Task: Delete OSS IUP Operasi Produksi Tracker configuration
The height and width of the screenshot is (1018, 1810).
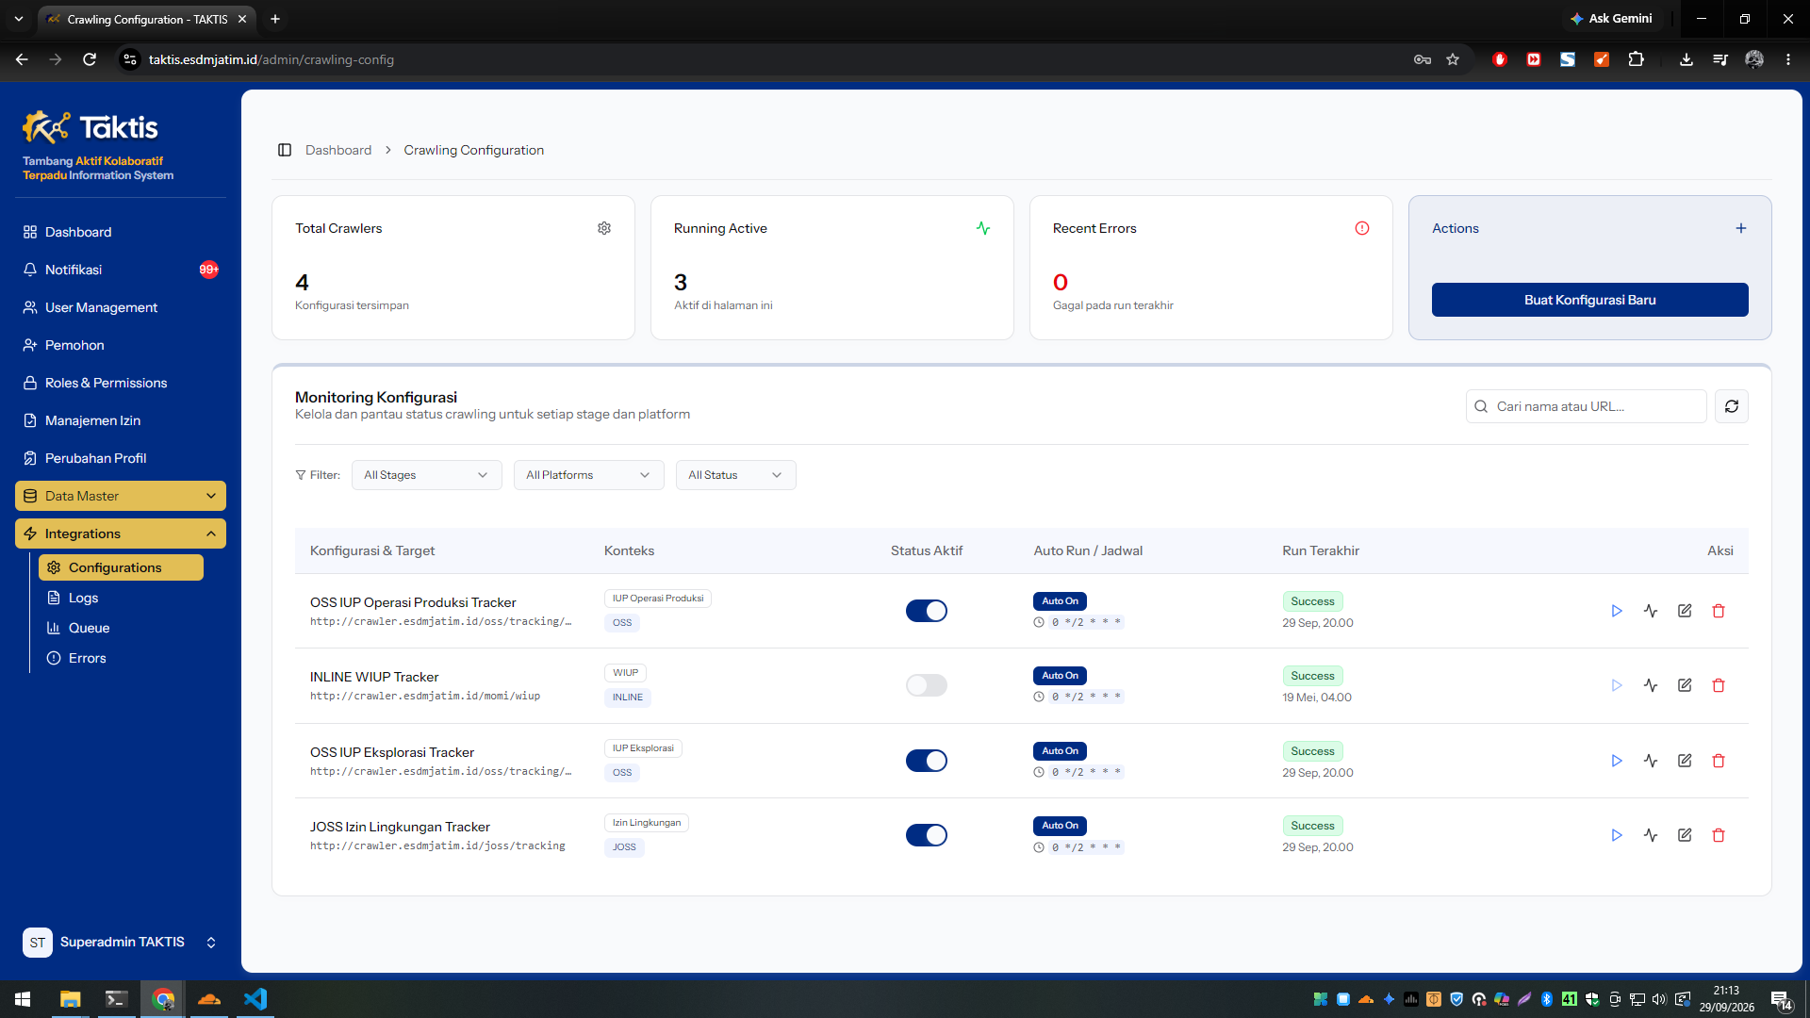Action: [x=1719, y=611]
